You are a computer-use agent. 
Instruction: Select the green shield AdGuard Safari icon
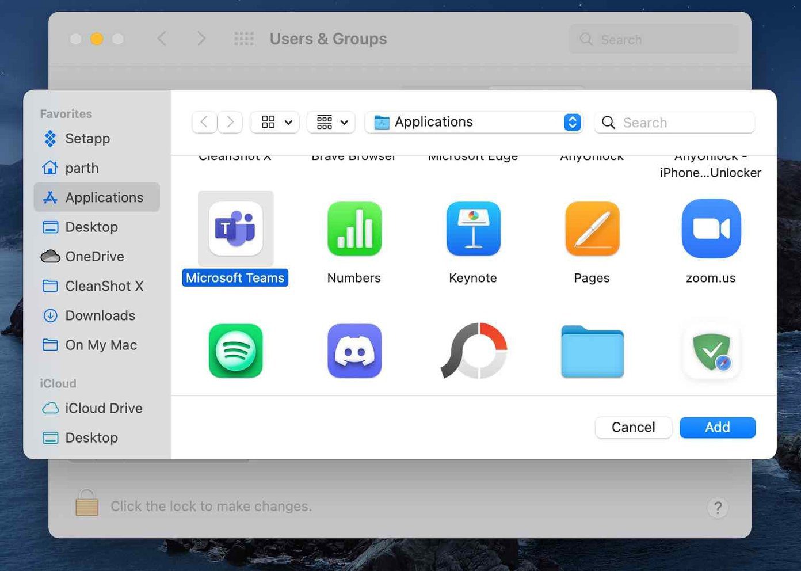tap(711, 351)
